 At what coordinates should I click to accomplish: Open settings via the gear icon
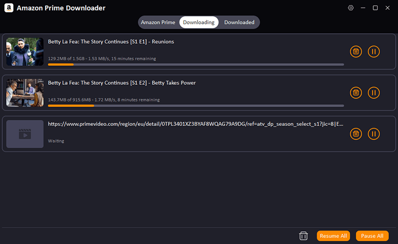[x=351, y=8]
